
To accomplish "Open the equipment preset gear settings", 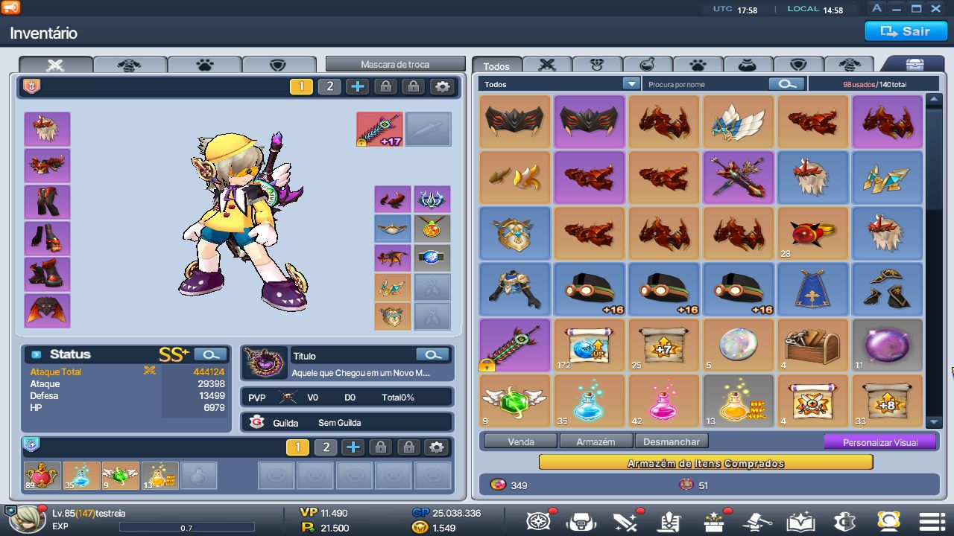I will 443,86.
